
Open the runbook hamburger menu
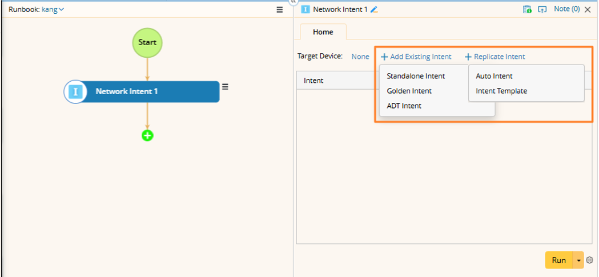click(279, 10)
